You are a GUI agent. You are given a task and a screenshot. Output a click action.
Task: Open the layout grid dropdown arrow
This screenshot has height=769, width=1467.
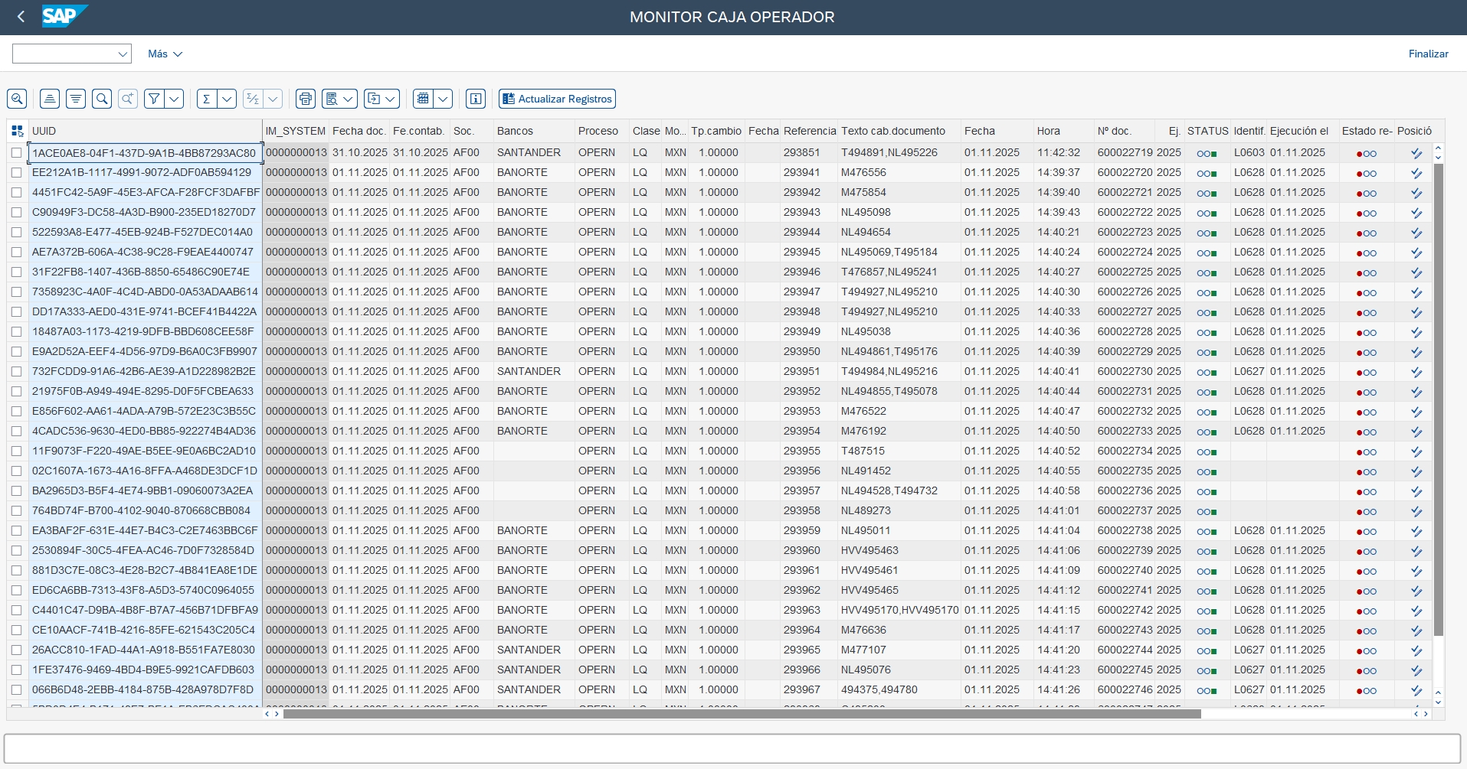tap(443, 99)
